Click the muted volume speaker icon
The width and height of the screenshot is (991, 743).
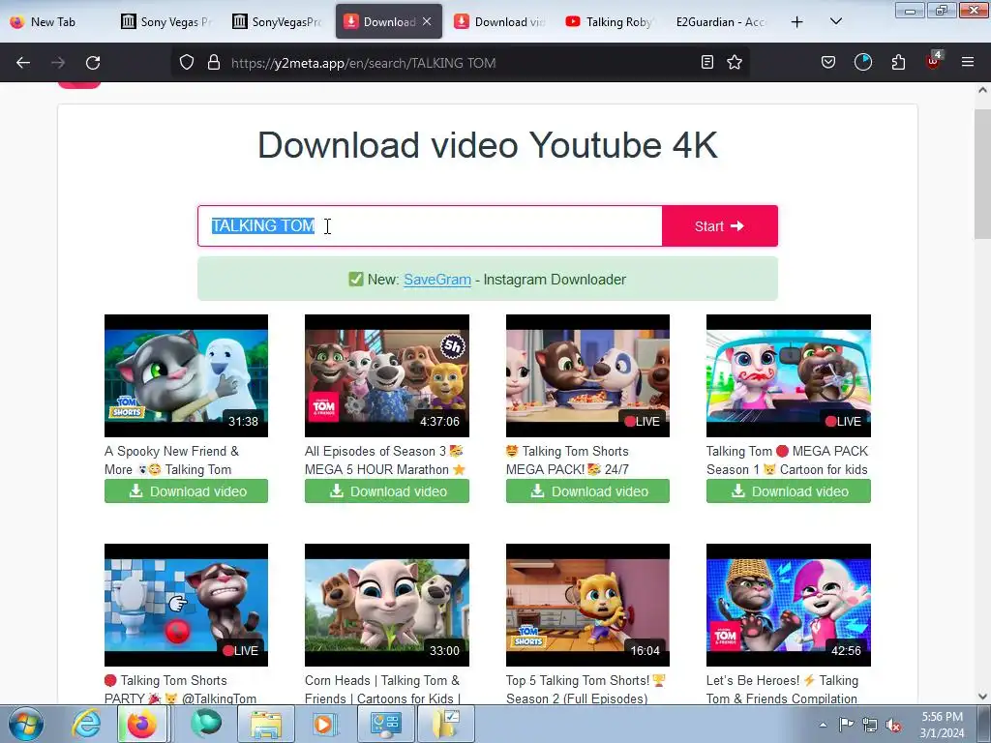click(893, 726)
